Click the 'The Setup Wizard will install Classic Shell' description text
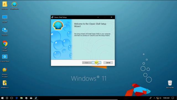This screenshot has width=177, height=100. 92,35
